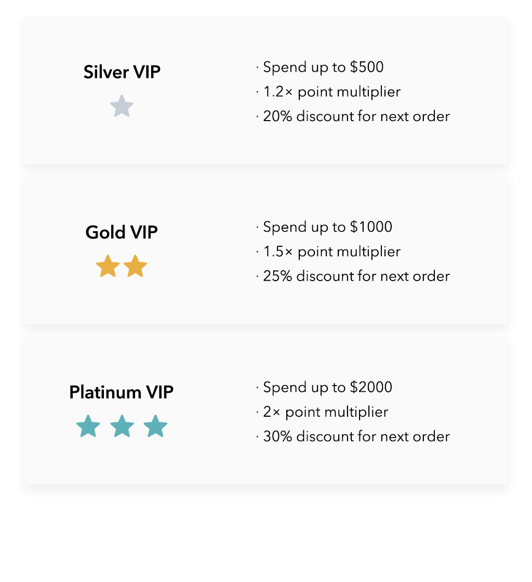Image resolution: width=532 pixels, height=582 pixels.
Task: Click the first gold star
Action: pos(108,266)
